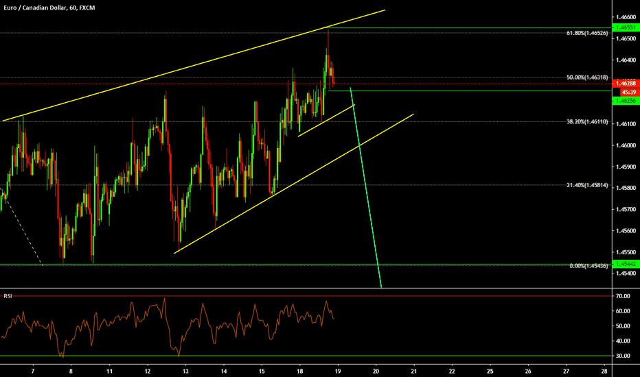Select the 0.00% Fibonacci level label

pos(587,266)
